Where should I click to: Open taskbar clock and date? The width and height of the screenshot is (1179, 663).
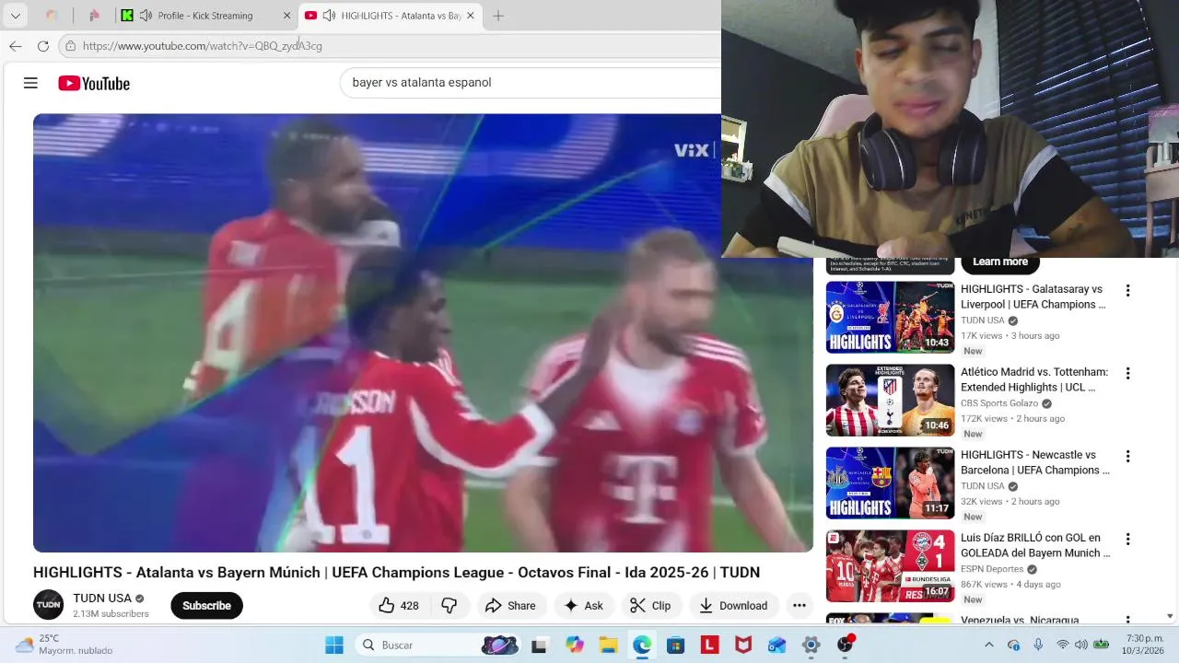tap(1145, 645)
